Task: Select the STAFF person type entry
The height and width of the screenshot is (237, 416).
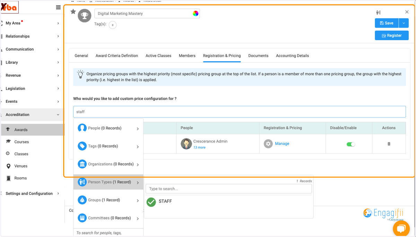Action: point(165,201)
